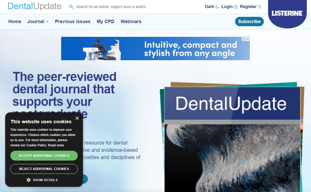This screenshot has height=192, width=311.
Task: Open cookie policy Read more link
Action: point(56,145)
